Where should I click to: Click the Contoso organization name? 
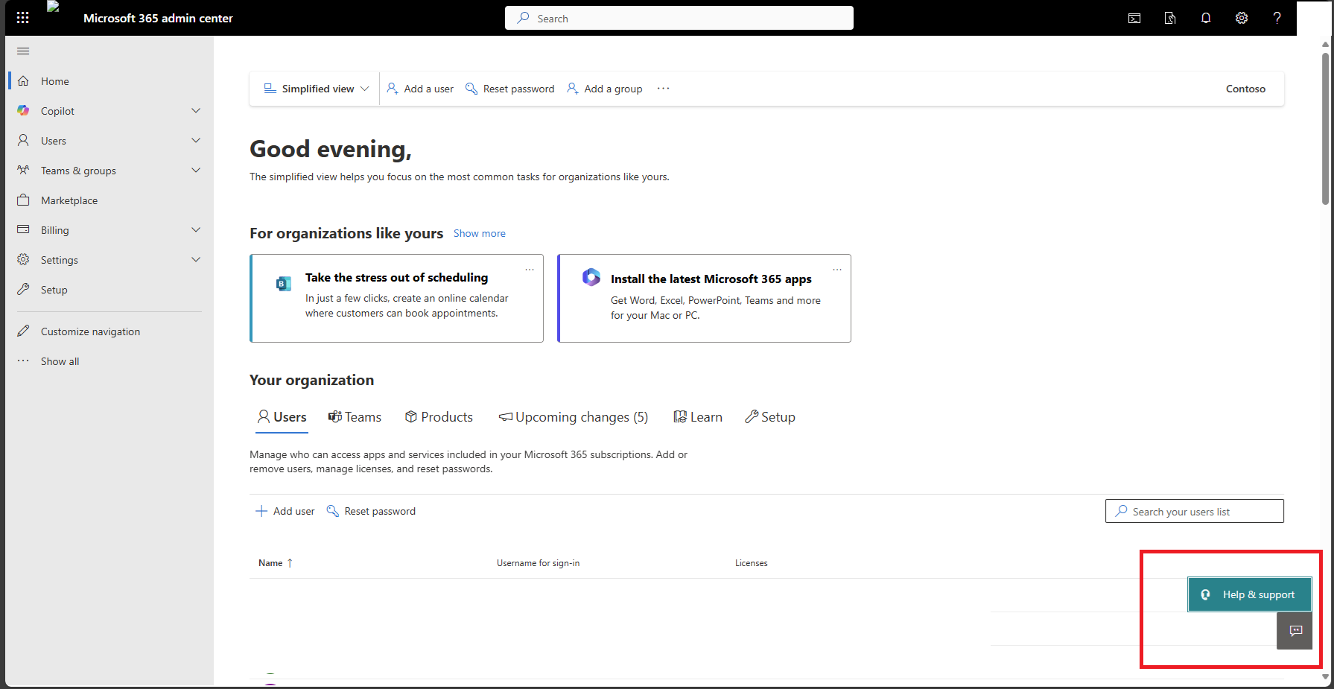point(1245,89)
